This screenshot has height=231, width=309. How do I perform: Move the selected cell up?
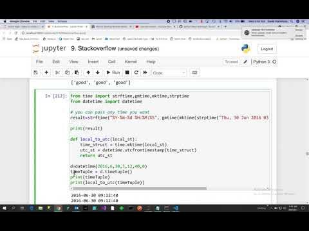tap(88, 73)
